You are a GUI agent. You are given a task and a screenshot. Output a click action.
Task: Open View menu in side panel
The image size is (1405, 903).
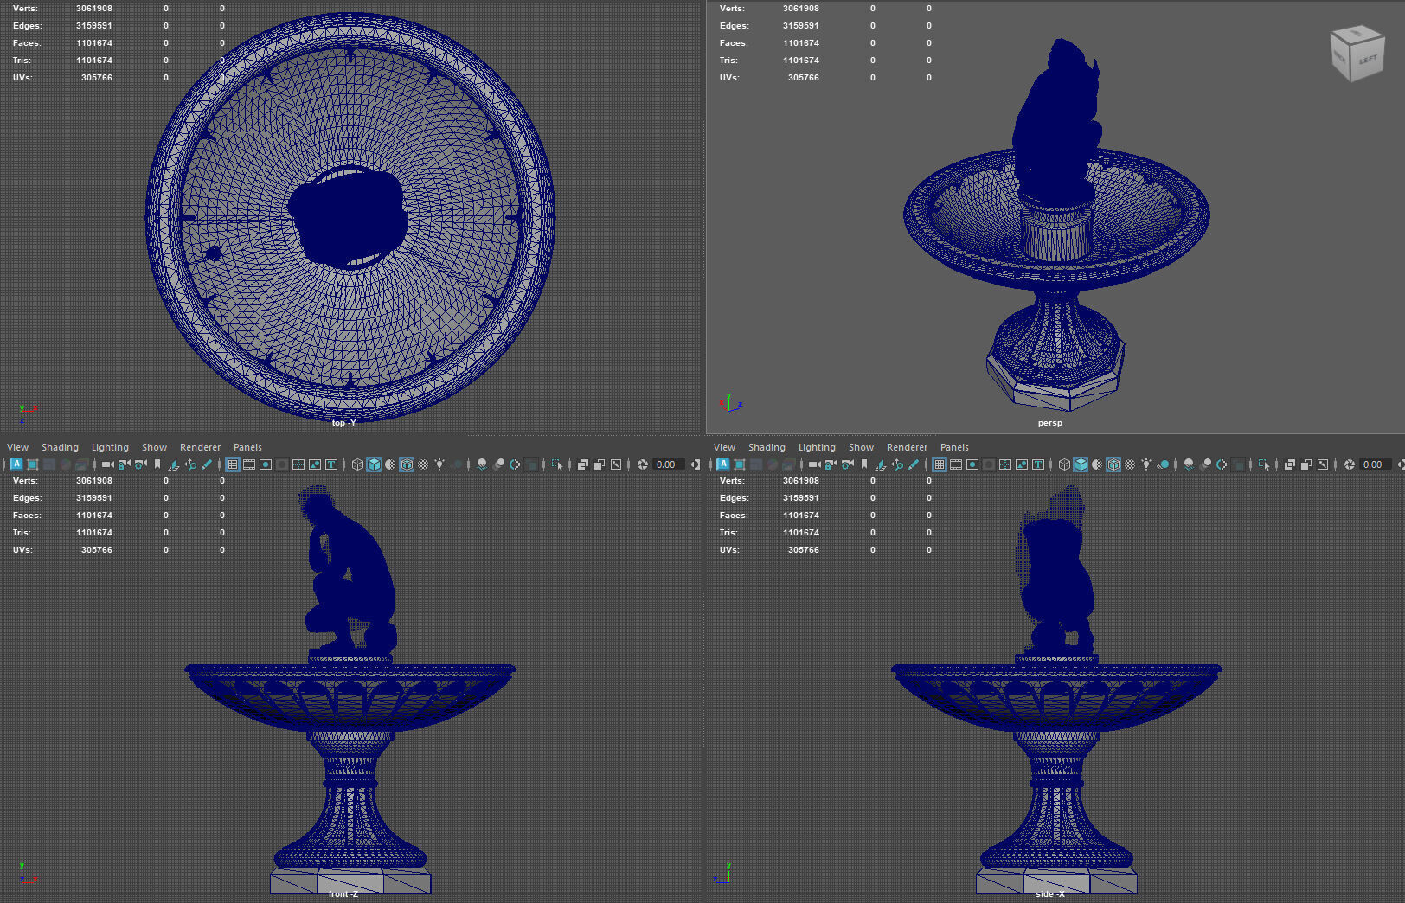724,447
